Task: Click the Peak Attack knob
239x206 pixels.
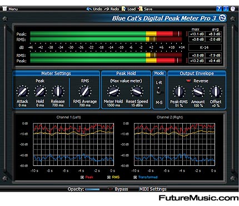Action: 22,91
